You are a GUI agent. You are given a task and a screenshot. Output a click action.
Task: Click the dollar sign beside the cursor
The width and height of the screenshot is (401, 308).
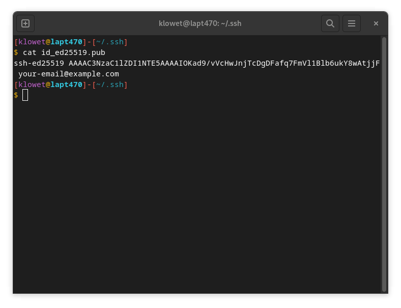[16, 95]
